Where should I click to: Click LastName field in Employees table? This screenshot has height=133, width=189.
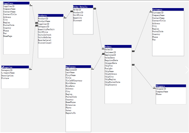tap(70, 72)
